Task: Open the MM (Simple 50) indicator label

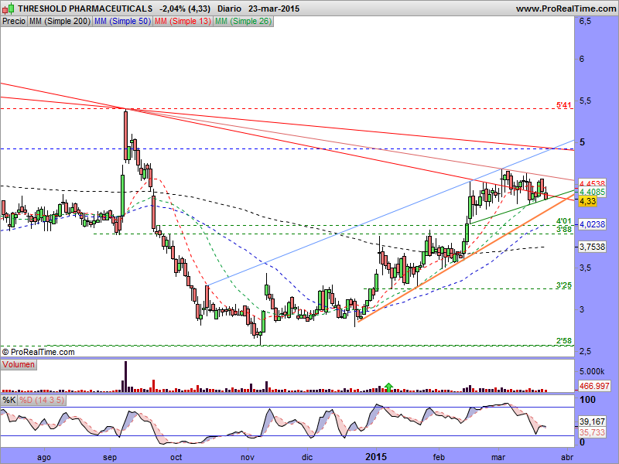Action: (122, 22)
